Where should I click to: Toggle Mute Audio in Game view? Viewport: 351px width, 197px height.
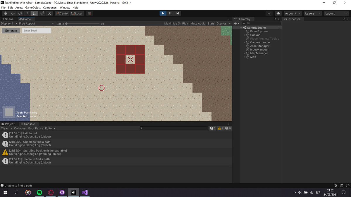pos(198,23)
